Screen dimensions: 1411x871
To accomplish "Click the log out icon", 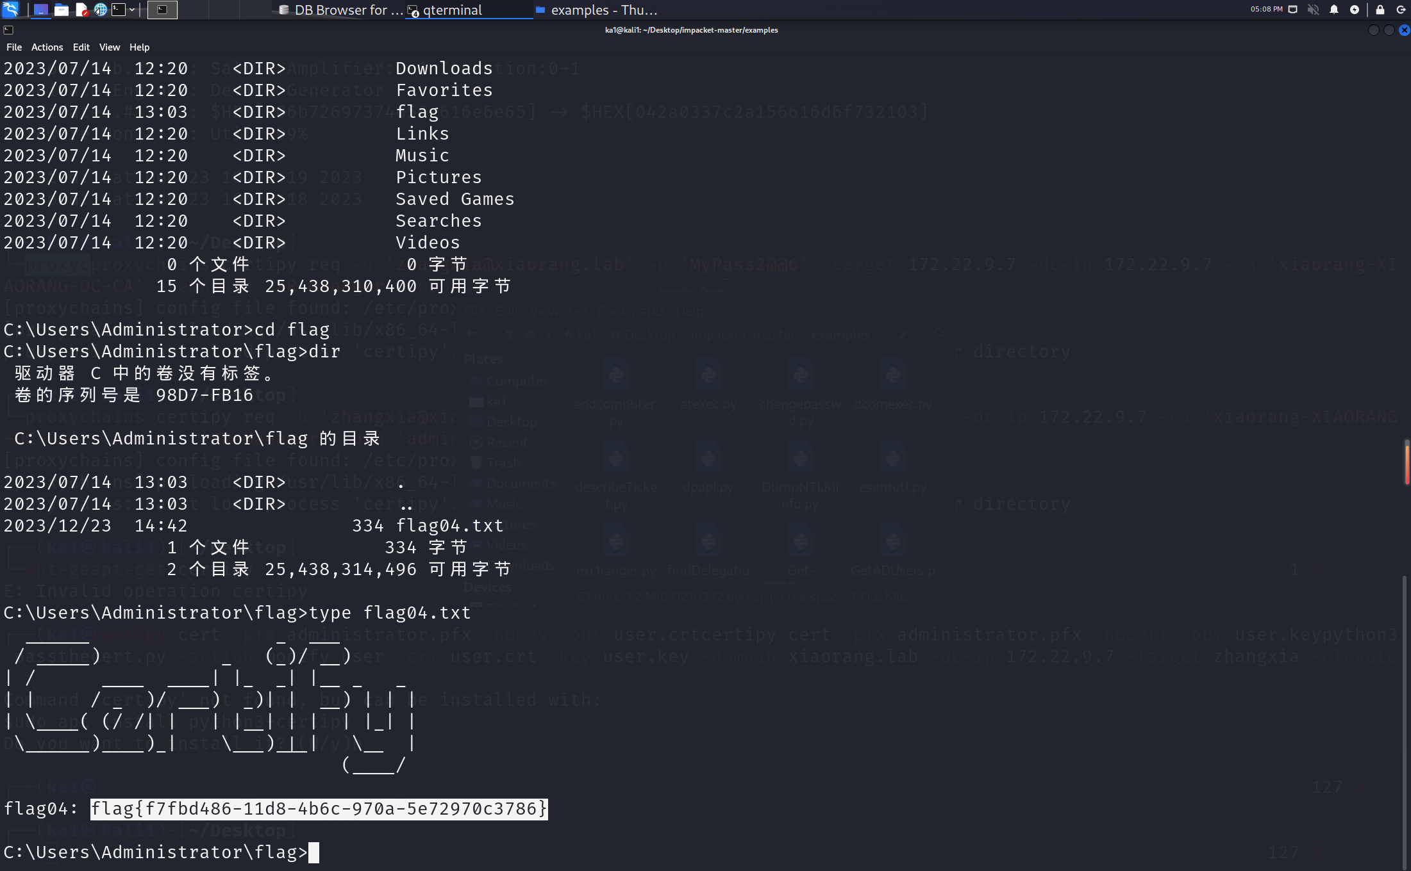I will click(x=1401, y=10).
